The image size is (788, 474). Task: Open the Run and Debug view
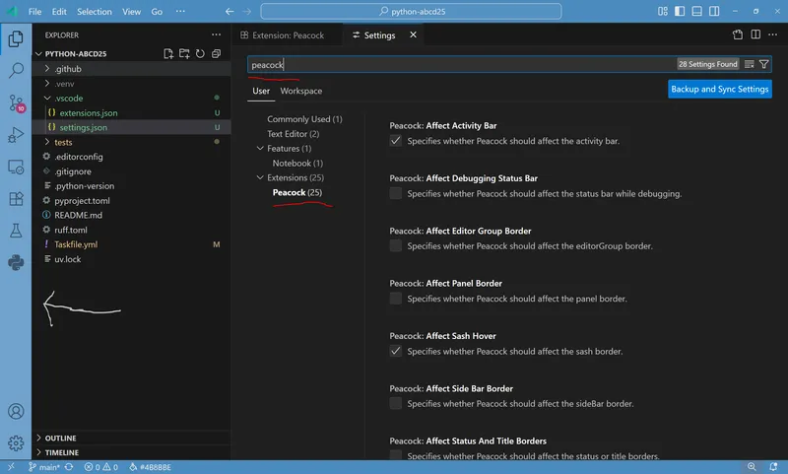pos(16,135)
